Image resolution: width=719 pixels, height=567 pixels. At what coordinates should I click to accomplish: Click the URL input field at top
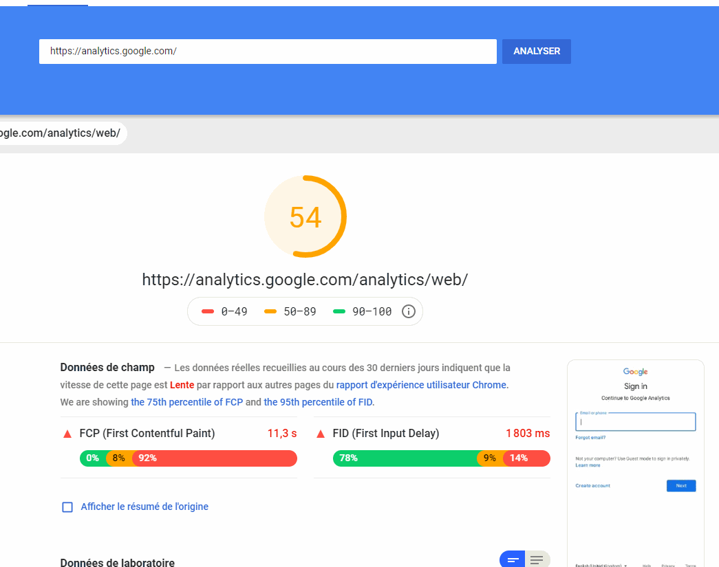pos(268,51)
